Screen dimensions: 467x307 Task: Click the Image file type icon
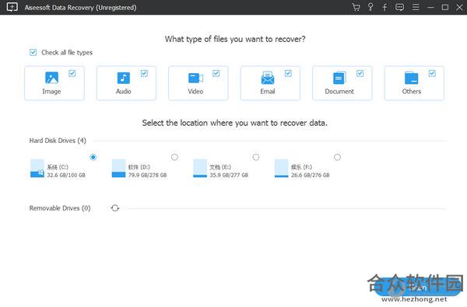click(x=51, y=78)
